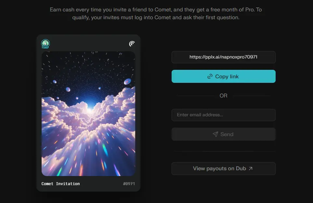Screen dimensions: 313x203
Task: Click the large floating orb in artwork's upper right
Action: pos(127,82)
